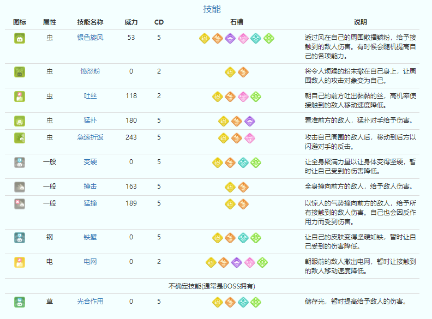Click the orange stone icon in 撞击 row

[x=243, y=186]
